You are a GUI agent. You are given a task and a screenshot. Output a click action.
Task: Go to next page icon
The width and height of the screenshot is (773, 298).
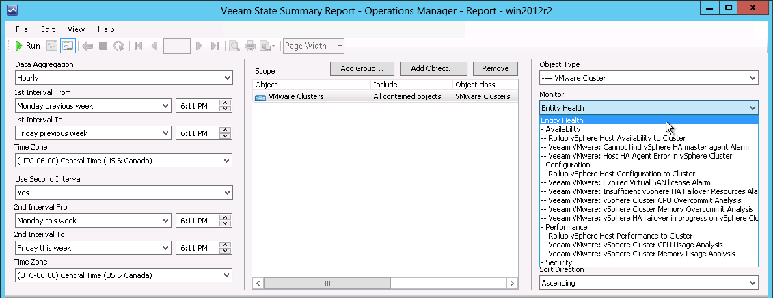click(x=199, y=46)
